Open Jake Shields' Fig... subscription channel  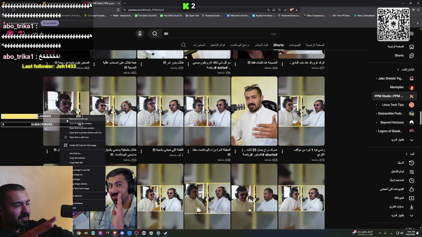pyautogui.click(x=395, y=79)
